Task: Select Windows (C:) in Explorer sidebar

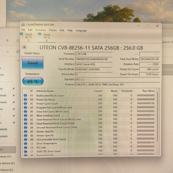Action: click(x=5, y=156)
